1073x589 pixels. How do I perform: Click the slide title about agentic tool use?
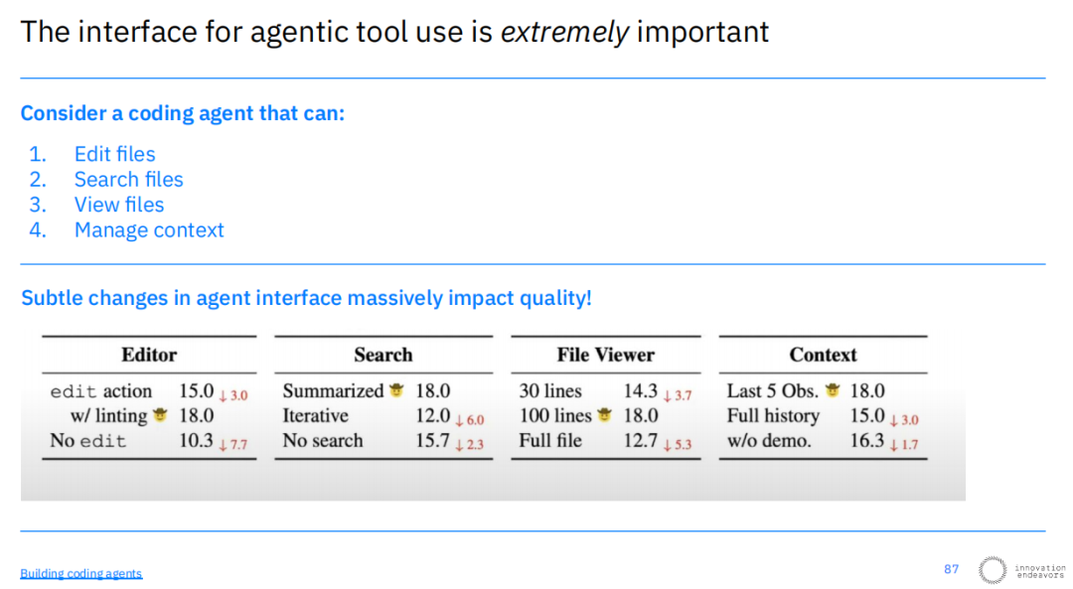(x=394, y=32)
